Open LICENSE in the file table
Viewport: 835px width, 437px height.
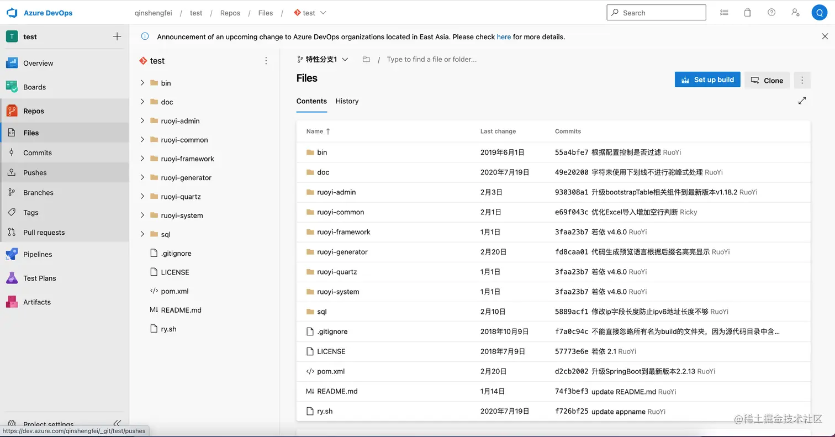click(x=331, y=351)
